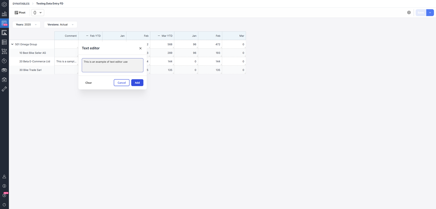Viewport: 436px width, 209px height.
Task: Open the presentations camera icon in sidebar
Action: coord(4,70)
